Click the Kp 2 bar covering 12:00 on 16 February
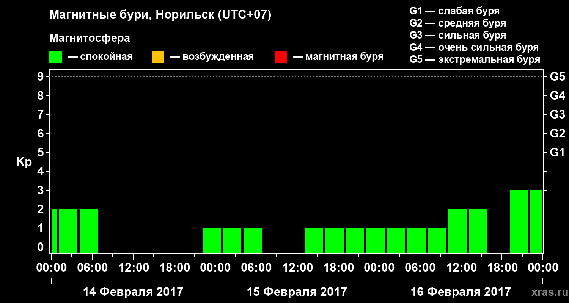The width and height of the screenshot is (569, 303). coord(457,231)
